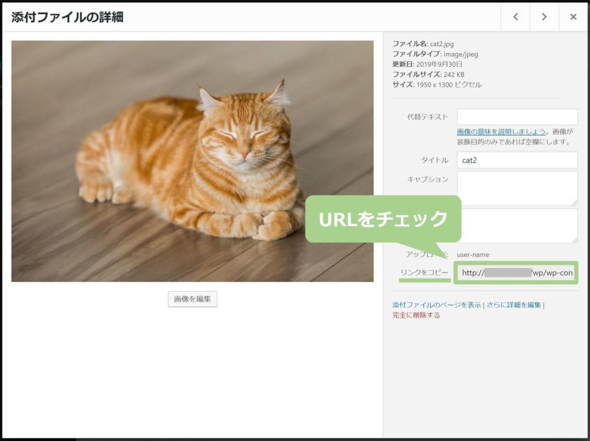Open the 画像の意味を説明しましょう link

coord(501,131)
